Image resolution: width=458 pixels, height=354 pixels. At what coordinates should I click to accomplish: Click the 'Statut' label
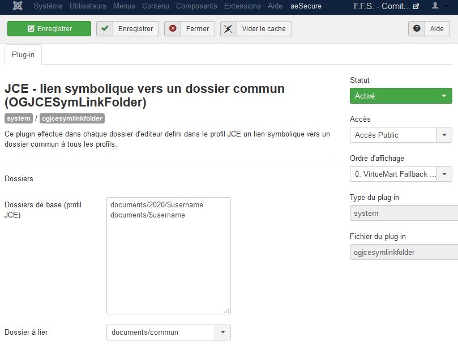(x=359, y=80)
